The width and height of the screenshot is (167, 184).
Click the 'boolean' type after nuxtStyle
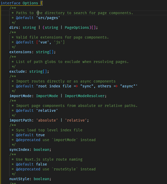pos(41,179)
